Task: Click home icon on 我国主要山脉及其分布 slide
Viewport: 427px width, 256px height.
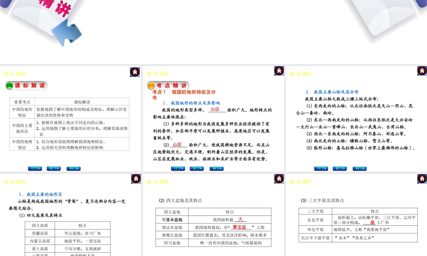Action: (x=422, y=71)
